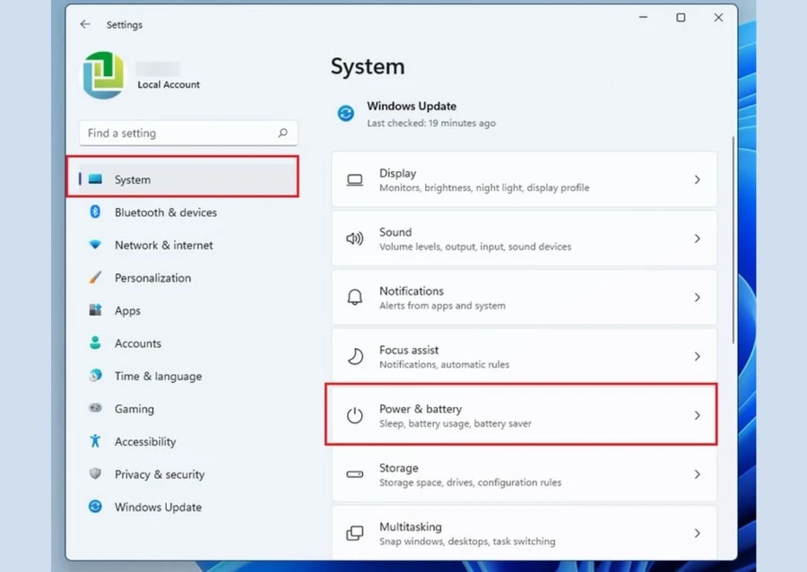Click 'Monitors, brightness, night light, display profile'
This screenshot has height=572, width=807.
pos(484,187)
